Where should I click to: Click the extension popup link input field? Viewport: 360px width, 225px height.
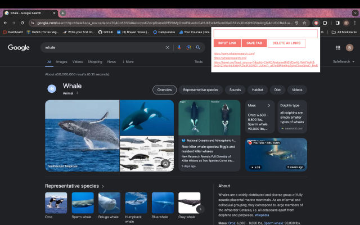pos(265,34)
